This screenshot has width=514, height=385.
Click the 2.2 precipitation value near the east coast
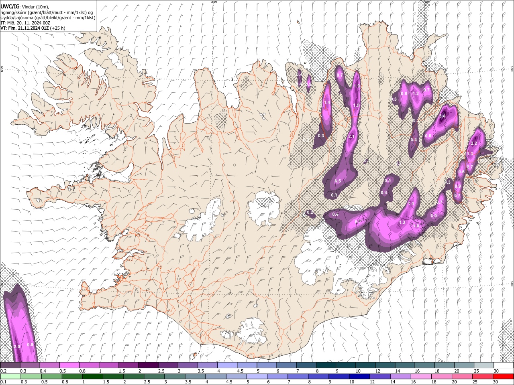474,143
